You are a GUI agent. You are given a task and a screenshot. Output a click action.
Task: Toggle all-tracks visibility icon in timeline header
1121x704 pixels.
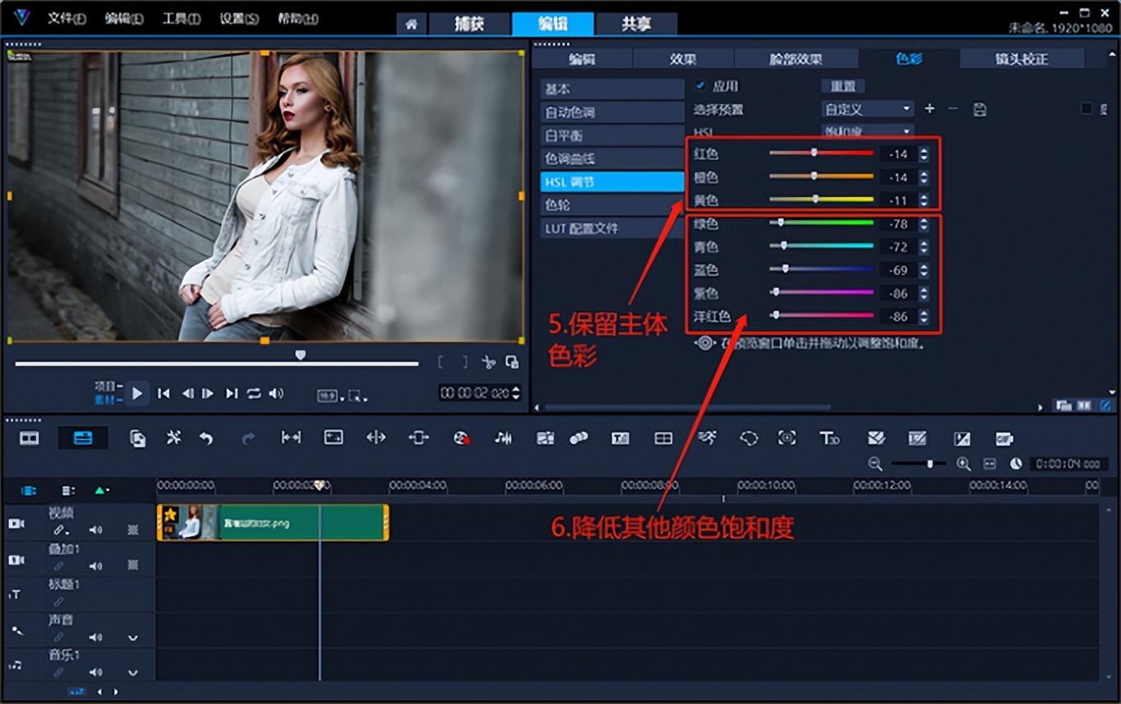tap(28, 490)
